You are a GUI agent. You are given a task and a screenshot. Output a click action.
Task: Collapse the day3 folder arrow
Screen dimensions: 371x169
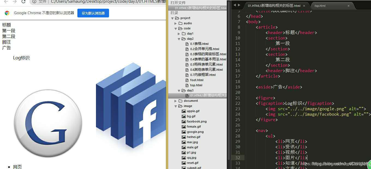click(x=179, y=91)
